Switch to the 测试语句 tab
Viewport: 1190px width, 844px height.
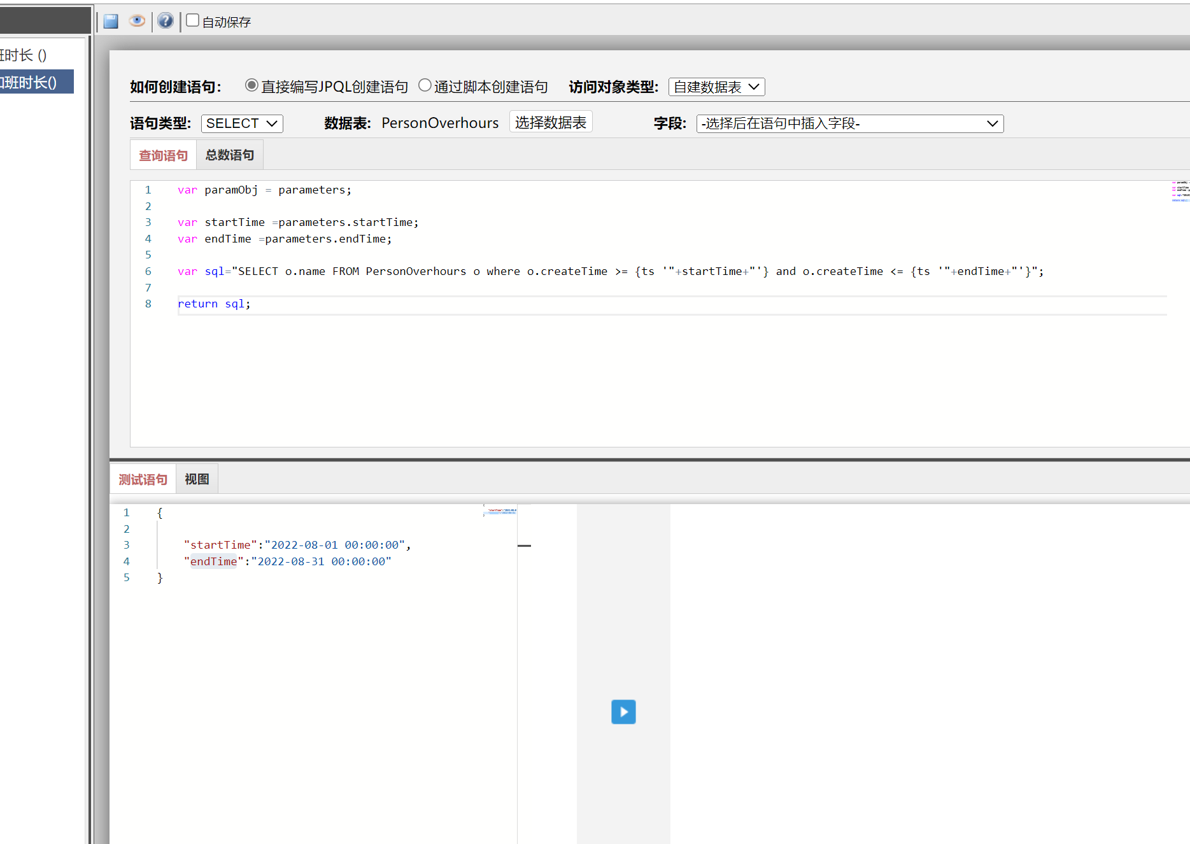click(143, 479)
